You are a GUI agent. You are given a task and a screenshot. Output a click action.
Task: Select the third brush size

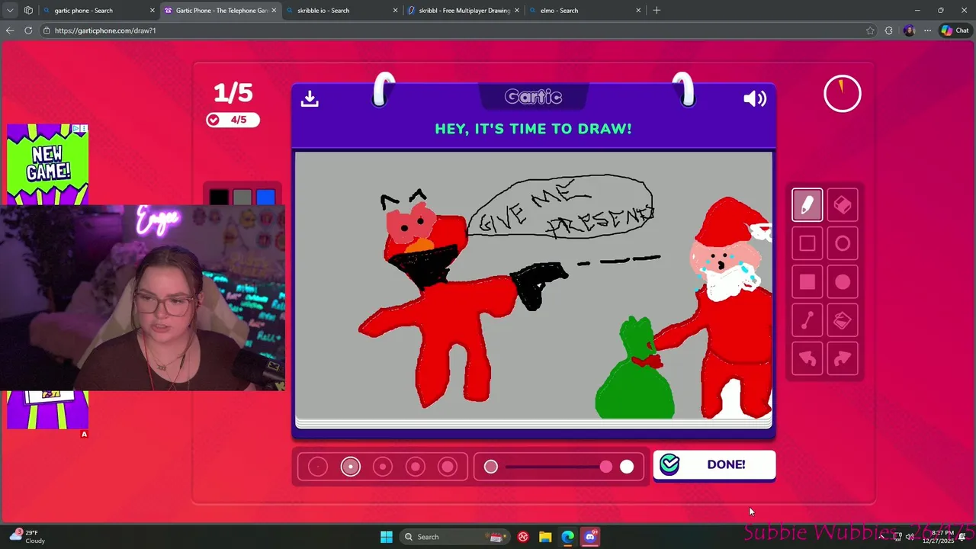383,467
